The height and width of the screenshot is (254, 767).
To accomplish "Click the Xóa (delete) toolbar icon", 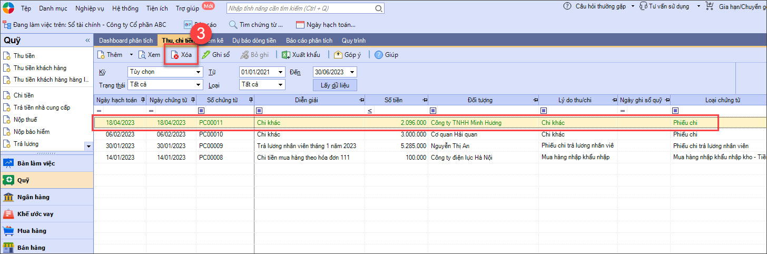I will point(174,55).
